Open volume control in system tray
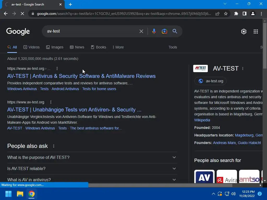 point(233,194)
